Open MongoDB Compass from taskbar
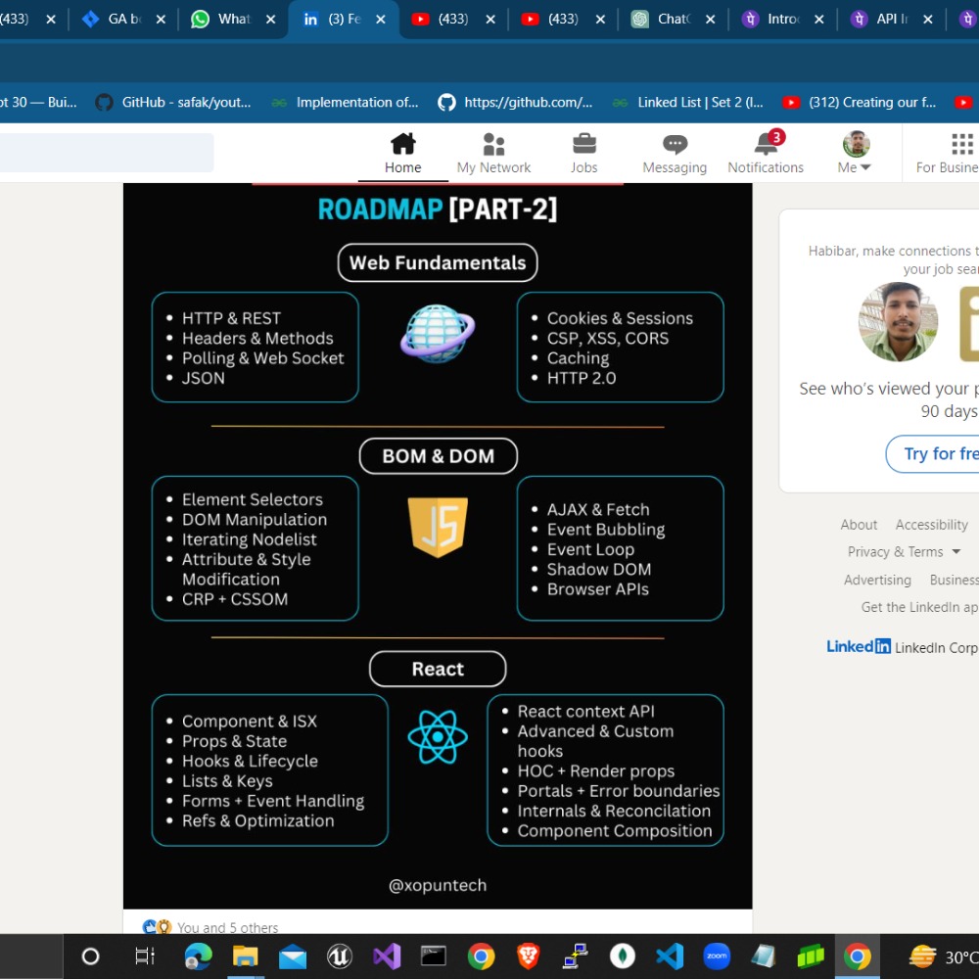 (x=623, y=956)
